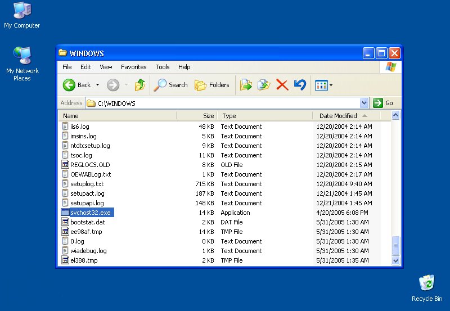Select the el388.tmp file icon

point(65,260)
